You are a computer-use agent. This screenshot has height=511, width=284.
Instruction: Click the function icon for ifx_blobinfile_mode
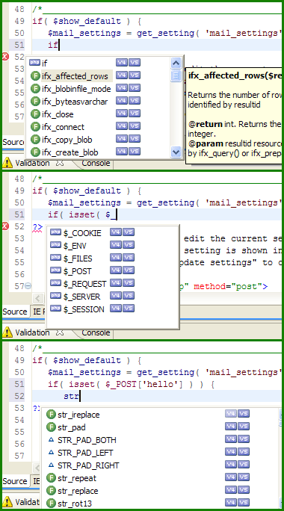(x=35, y=89)
